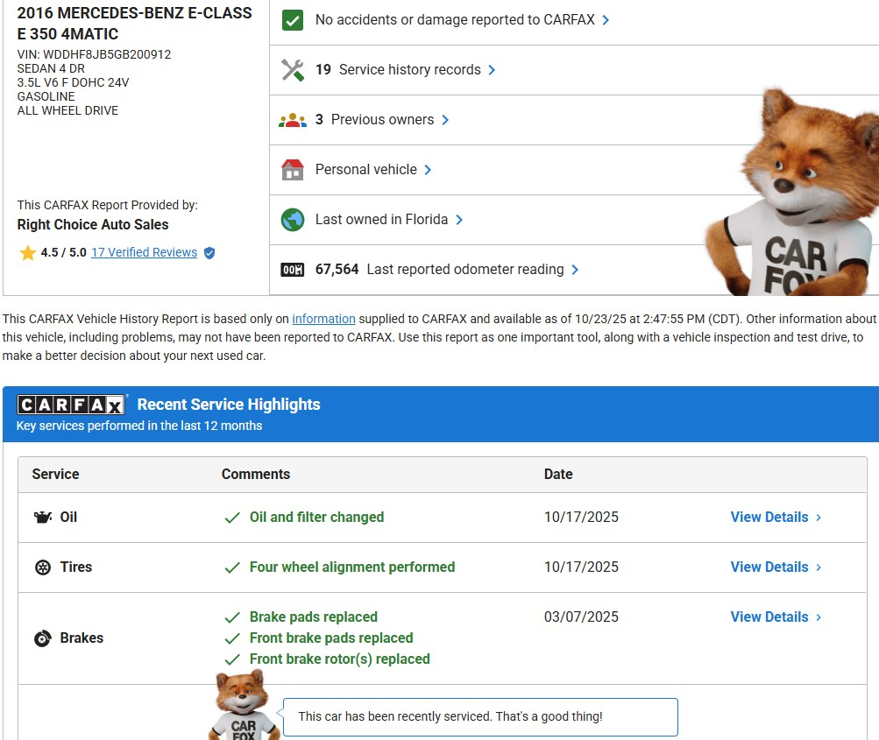View Details for the Brakes service
This screenshot has height=740, width=879.
click(776, 617)
